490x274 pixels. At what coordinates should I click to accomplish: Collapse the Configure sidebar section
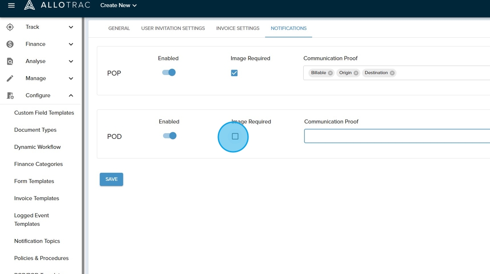tap(71, 95)
